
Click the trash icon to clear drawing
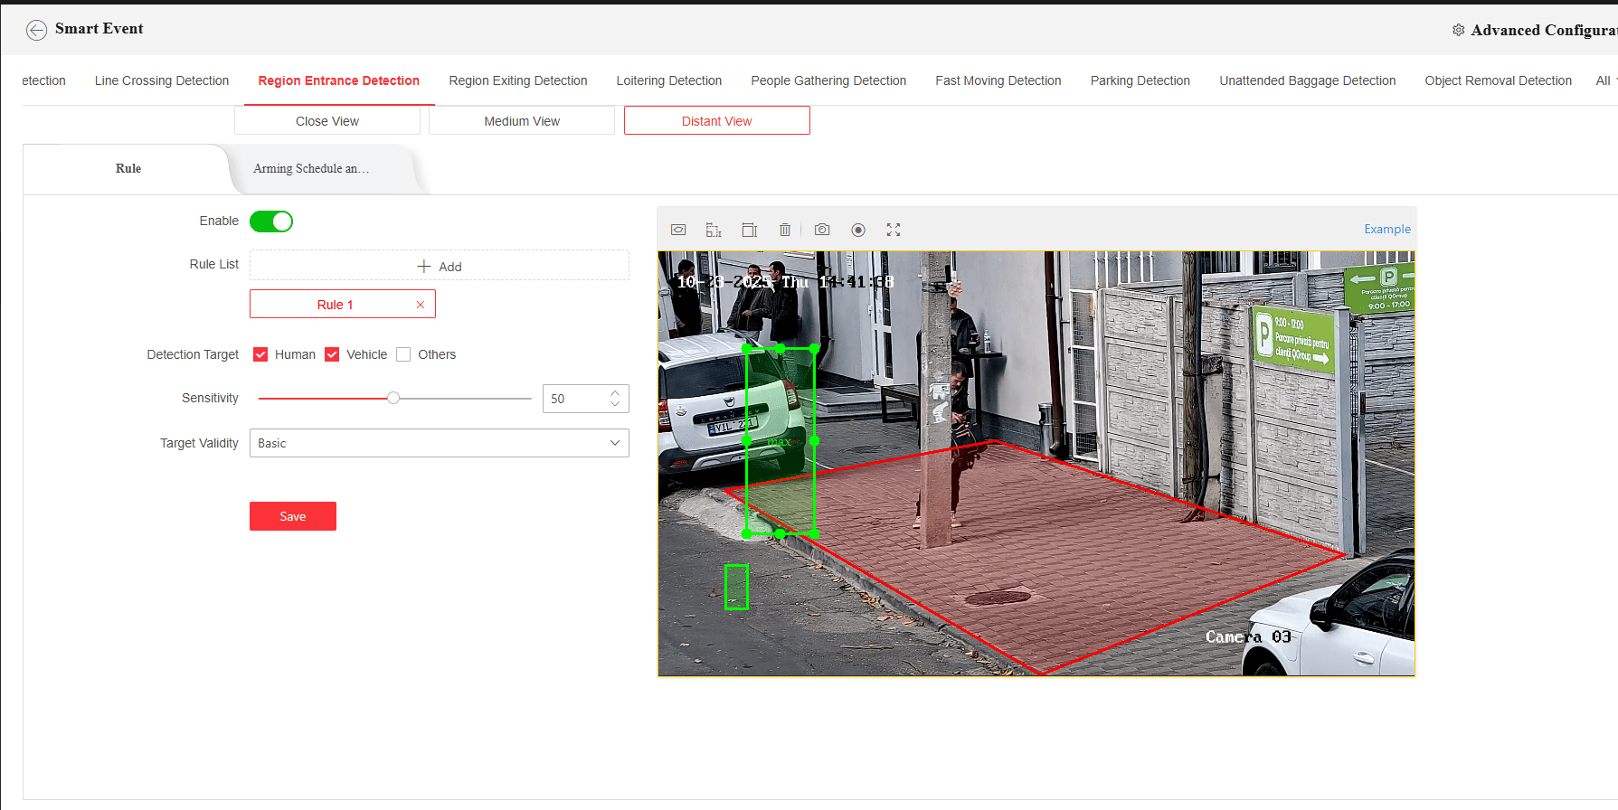(x=785, y=230)
